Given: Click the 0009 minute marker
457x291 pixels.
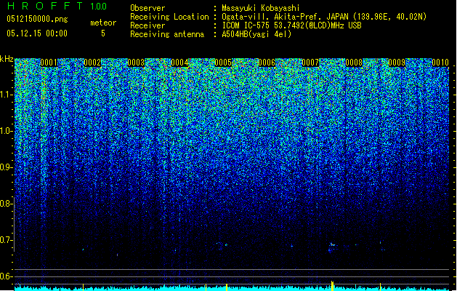Looking at the screenshot, I should (397, 63).
